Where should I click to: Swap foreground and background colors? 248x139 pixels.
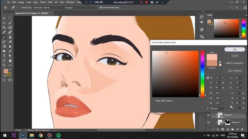click(x=10, y=69)
